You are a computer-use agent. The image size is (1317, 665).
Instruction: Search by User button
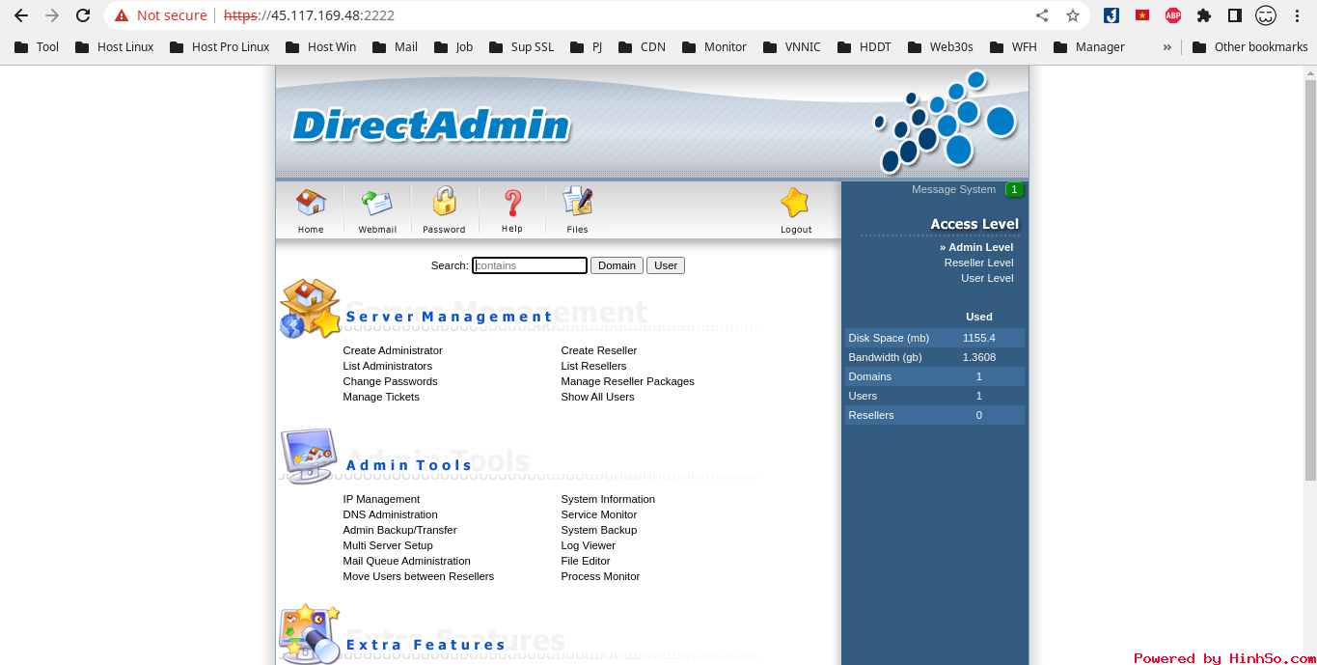(x=666, y=265)
